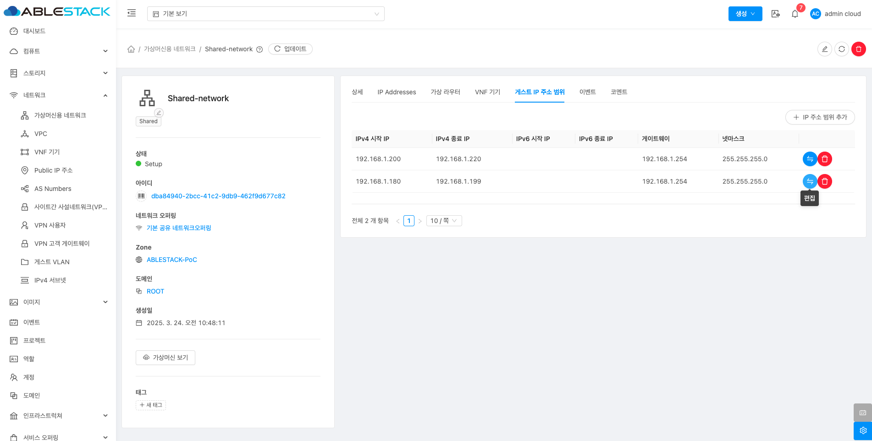Collapse the sidebar with the menu fold icon
The height and width of the screenshot is (441, 872).
pos(132,13)
